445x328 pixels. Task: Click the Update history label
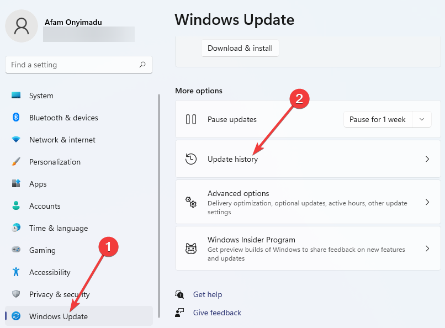(x=233, y=159)
